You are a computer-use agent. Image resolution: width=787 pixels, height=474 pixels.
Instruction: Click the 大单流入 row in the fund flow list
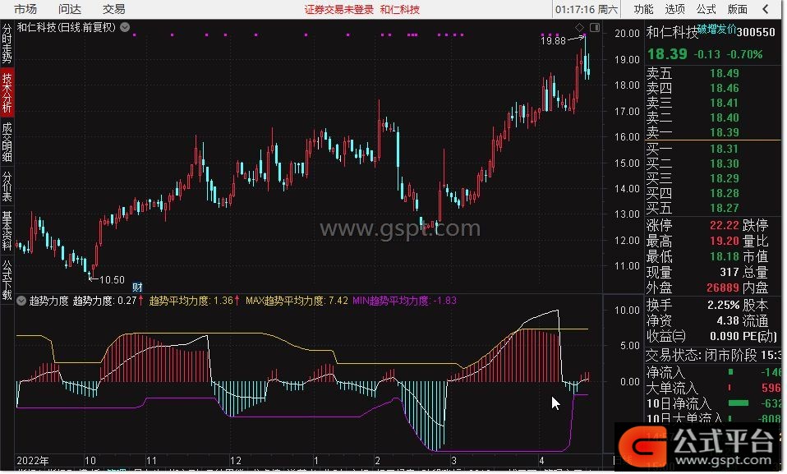tap(714, 388)
